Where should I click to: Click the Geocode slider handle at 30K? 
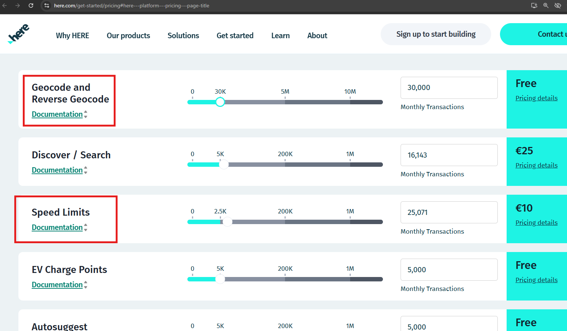point(220,102)
